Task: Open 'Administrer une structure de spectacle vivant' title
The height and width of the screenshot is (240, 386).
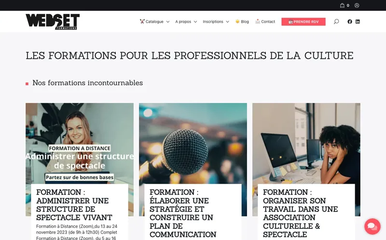Action: point(74,205)
